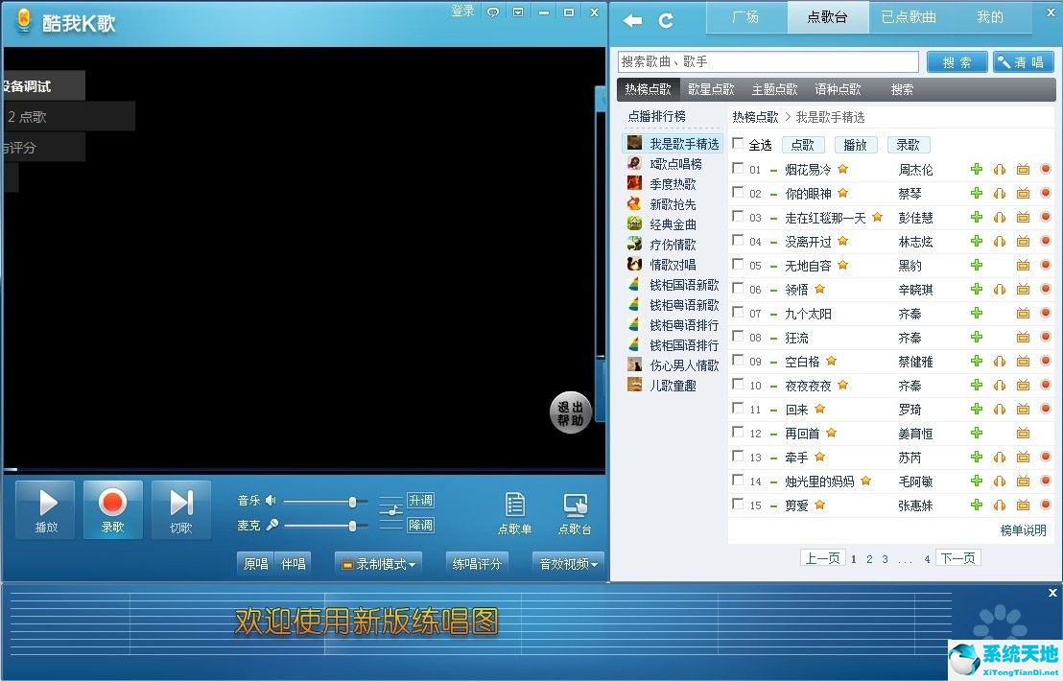Image resolution: width=1063 pixels, height=681 pixels.
Task: Click the green plus icon for 烟花易冷
Action: point(977,170)
